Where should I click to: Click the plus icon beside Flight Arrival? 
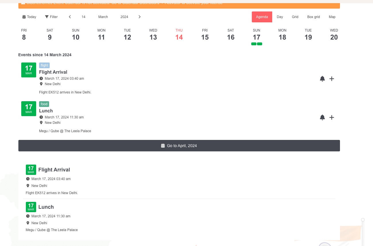tap(332, 79)
